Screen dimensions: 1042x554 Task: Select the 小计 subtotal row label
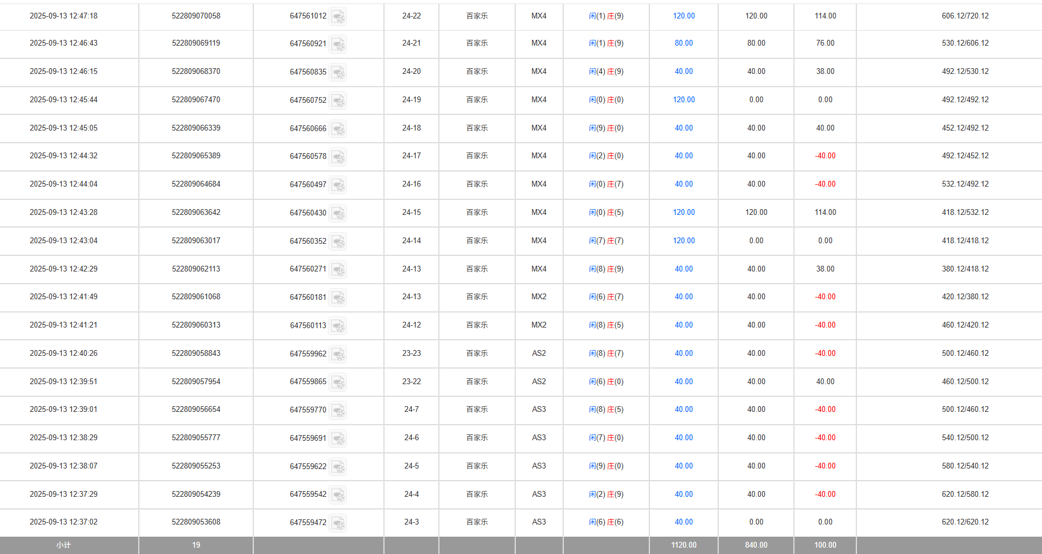point(64,545)
